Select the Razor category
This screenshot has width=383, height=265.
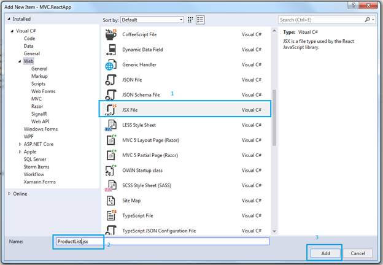[37, 106]
